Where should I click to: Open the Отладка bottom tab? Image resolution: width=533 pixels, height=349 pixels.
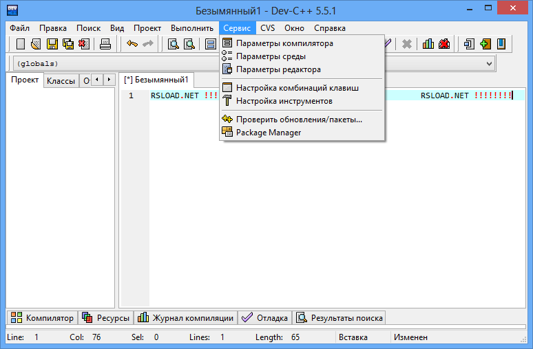tap(265, 318)
